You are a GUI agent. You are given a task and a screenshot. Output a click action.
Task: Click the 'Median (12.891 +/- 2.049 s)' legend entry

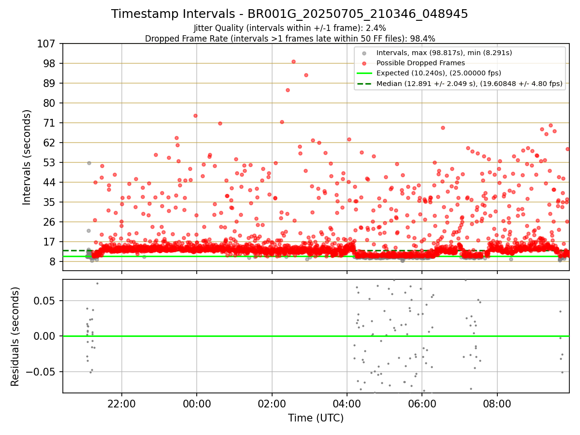pos(469,84)
